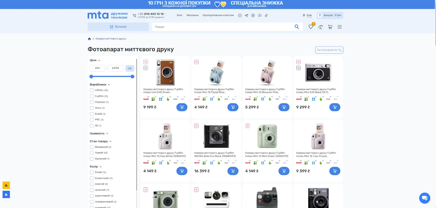Click the right price slider handle
This screenshot has height=208, width=436.
click(132, 77)
